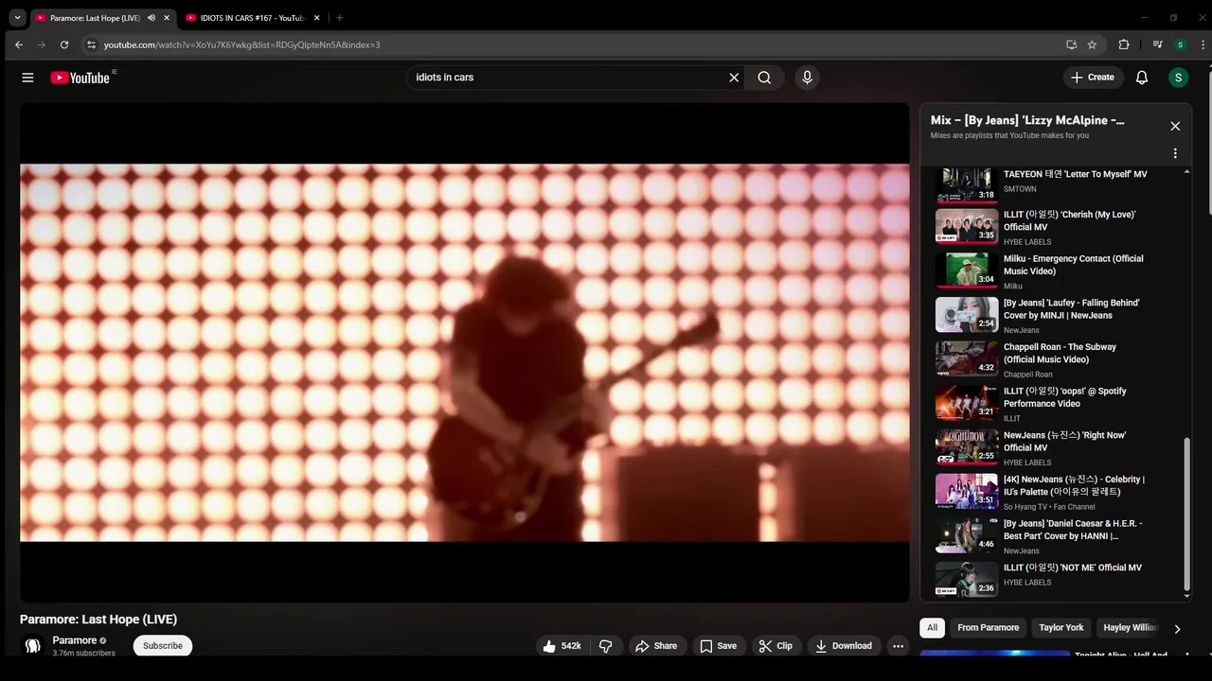Share the Last Hope video
Screen dimensions: 1212x681
(656, 646)
